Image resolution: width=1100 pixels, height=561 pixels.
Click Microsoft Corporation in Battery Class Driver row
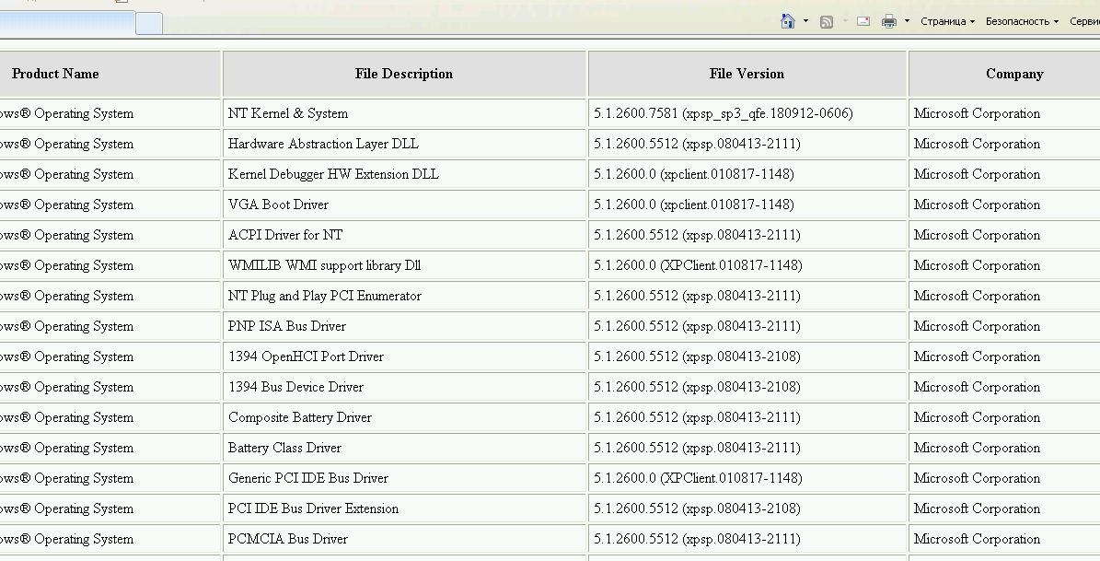tap(1004, 448)
